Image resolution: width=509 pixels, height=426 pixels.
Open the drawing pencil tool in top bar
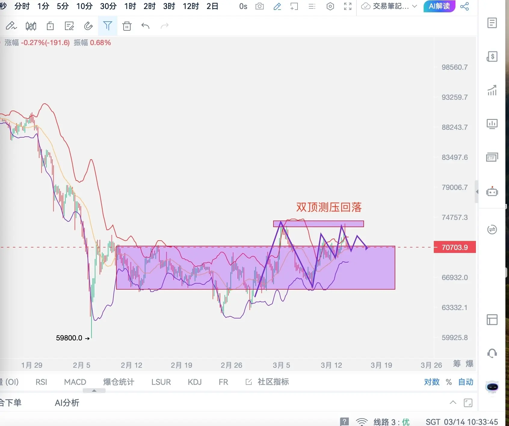click(277, 6)
